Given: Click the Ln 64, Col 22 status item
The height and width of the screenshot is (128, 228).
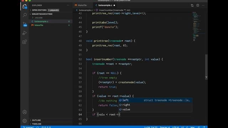Looking at the screenshot, I should click(x=151, y=127).
